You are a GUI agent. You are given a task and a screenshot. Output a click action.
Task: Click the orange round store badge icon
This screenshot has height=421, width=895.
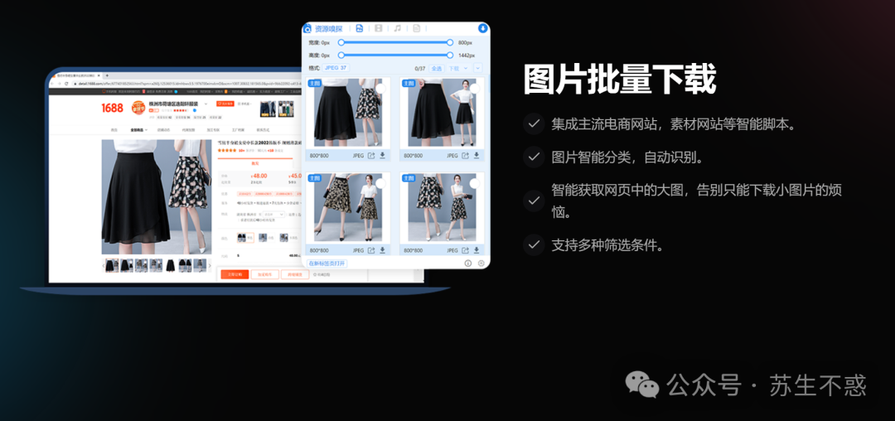138,108
